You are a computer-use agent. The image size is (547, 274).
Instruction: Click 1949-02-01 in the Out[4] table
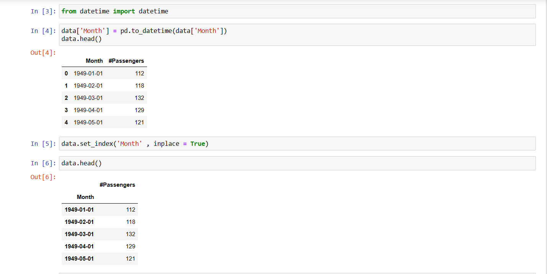pos(88,86)
